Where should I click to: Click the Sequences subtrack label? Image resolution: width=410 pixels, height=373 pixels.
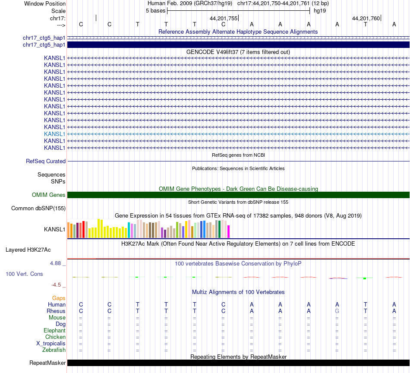click(x=51, y=174)
